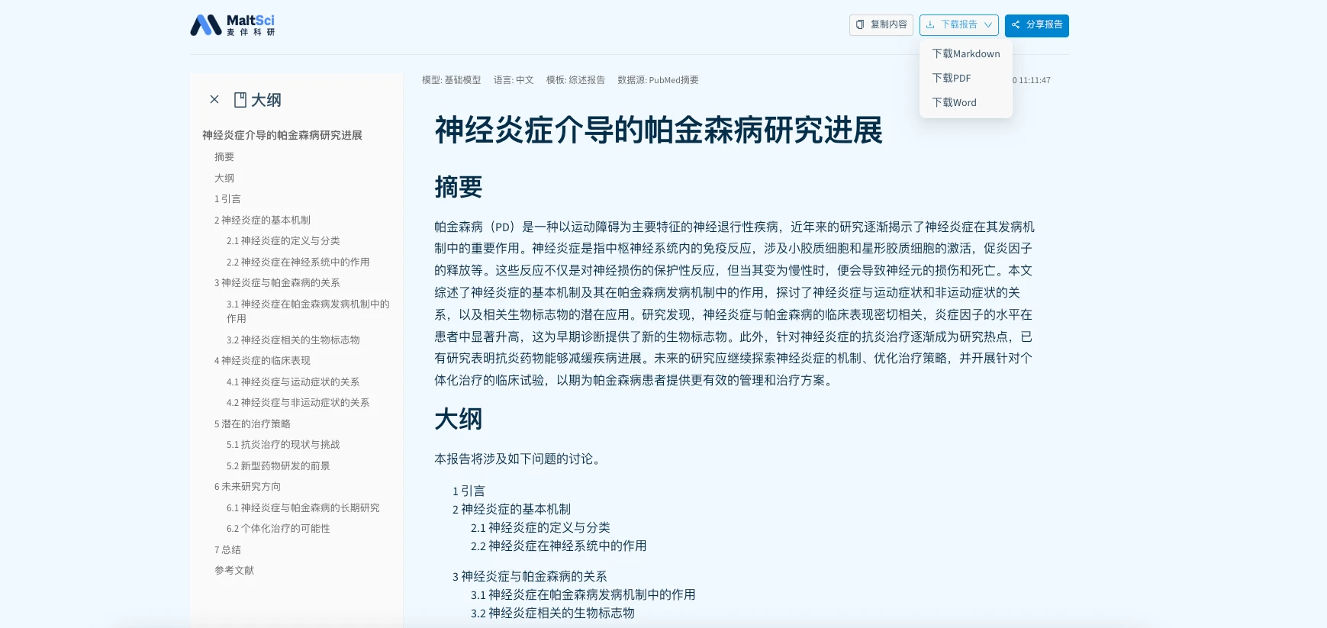
Task: Choose 下载Markdown from the dropdown
Action: 966,53
